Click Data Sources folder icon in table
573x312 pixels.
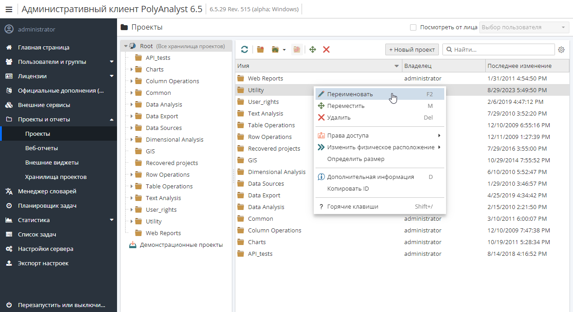click(240, 183)
